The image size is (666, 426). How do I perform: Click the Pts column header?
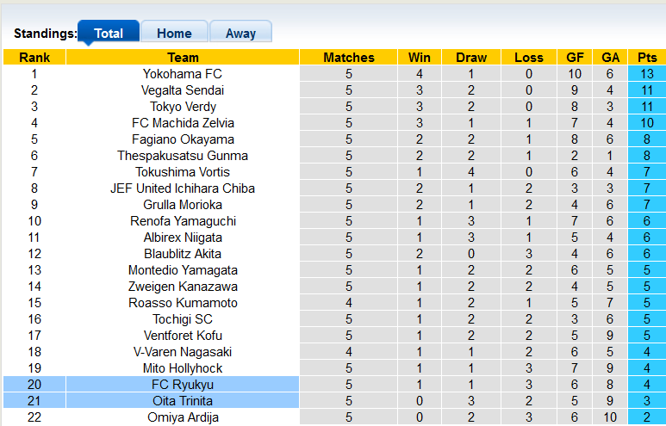click(x=647, y=58)
